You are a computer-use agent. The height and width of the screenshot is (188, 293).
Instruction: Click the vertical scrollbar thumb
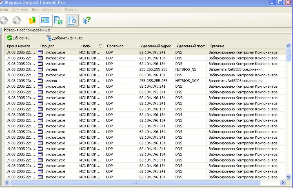tap(288, 55)
